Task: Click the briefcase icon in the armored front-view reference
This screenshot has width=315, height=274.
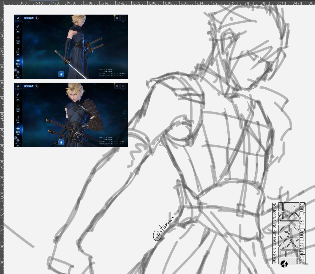Action: [117, 86]
